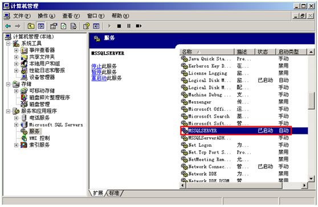Select 磁盘管理 in the tree

[39, 104]
